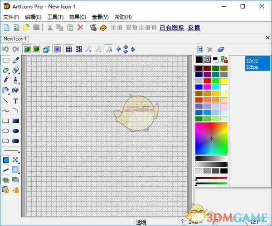Select the straight line tool
Viewport: 272px width, 226px height.
(6, 101)
